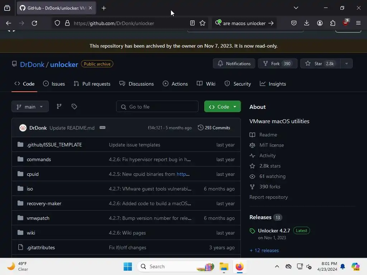367x275 pixels.
Task: Open the Unlocker 4.2.7 release
Action: coord(274,231)
